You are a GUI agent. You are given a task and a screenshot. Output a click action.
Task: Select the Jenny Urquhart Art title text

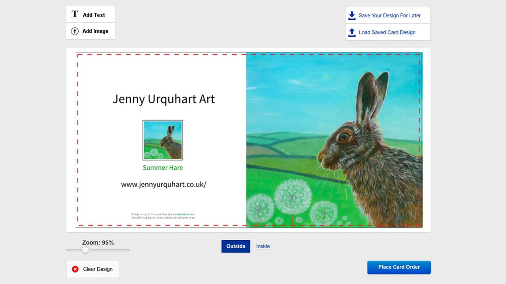click(x=164, y=99)
